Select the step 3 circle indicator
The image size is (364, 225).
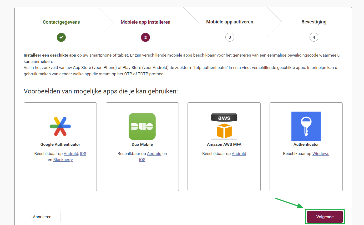[x=230, y=37]
